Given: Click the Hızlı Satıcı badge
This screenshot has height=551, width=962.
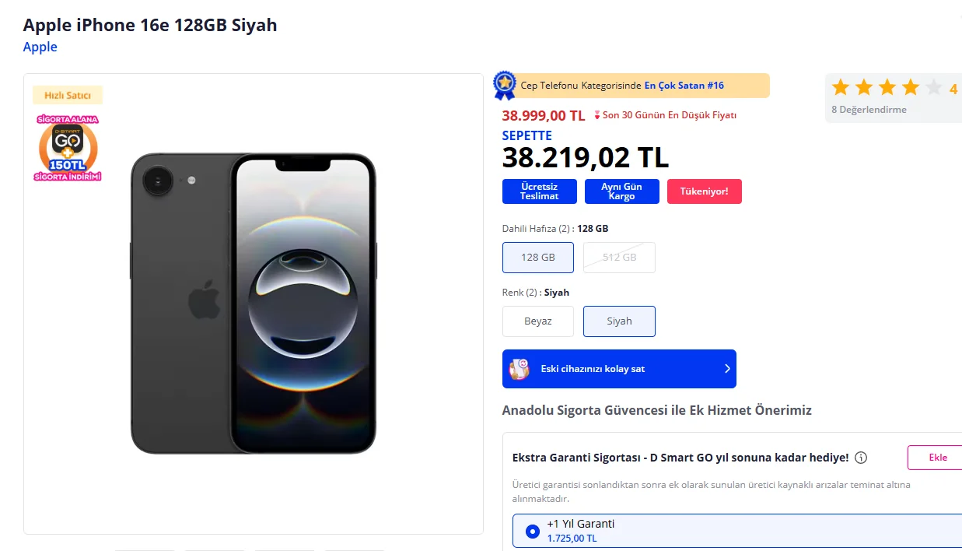Looking at the screenshot, I should point(68,96).
